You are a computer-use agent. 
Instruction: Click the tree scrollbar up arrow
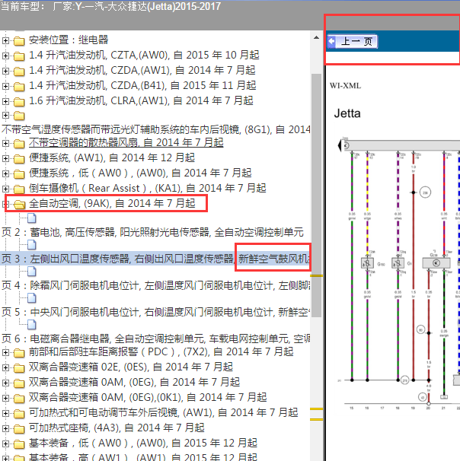316,37
